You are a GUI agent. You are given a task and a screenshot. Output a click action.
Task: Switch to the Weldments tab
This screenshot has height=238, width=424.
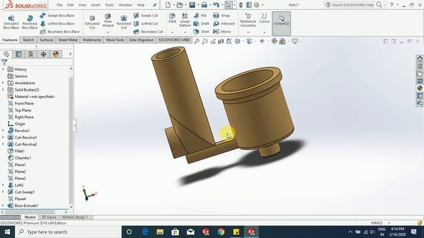(x=91, y=40)
